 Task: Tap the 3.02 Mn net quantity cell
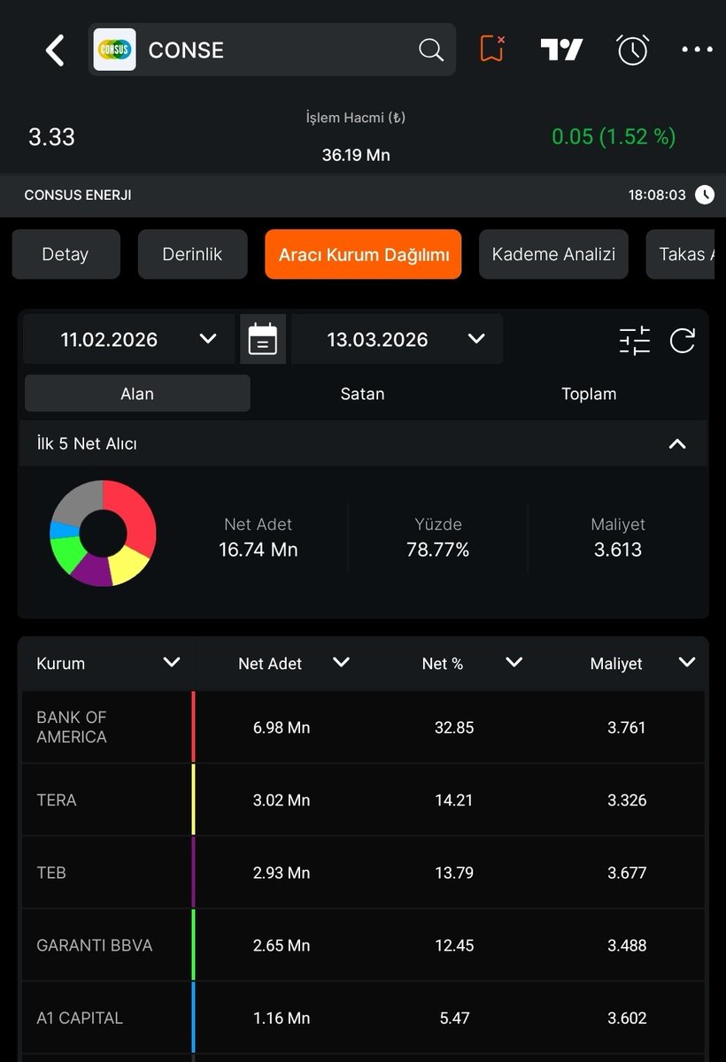coord(282,800)
